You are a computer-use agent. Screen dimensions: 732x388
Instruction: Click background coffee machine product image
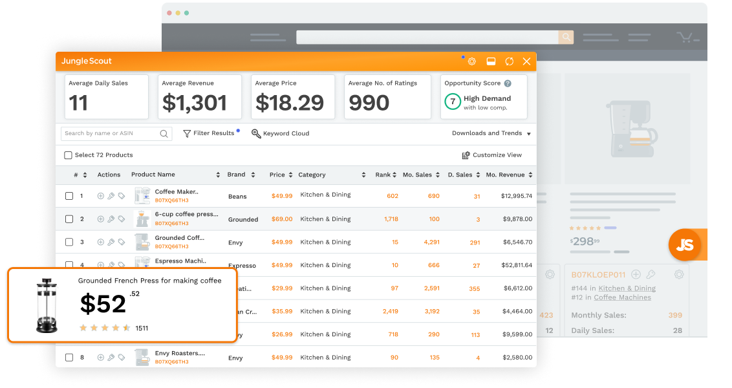click(x=631, y=129)
